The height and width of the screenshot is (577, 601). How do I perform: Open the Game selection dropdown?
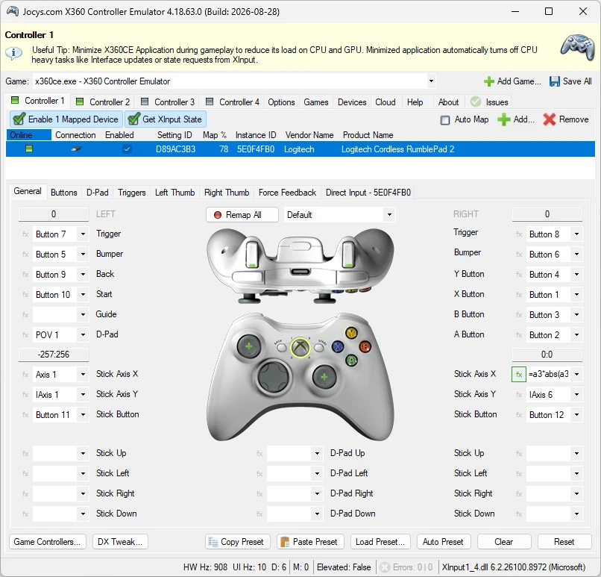(x=431, y=81)
